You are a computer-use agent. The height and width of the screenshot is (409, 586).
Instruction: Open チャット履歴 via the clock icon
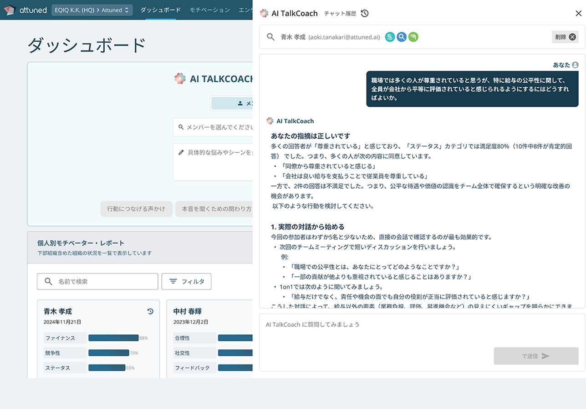(365, 14)
